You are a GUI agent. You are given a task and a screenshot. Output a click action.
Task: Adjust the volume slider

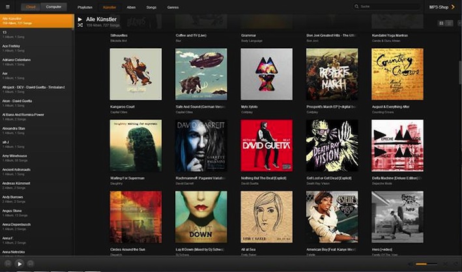426,264
